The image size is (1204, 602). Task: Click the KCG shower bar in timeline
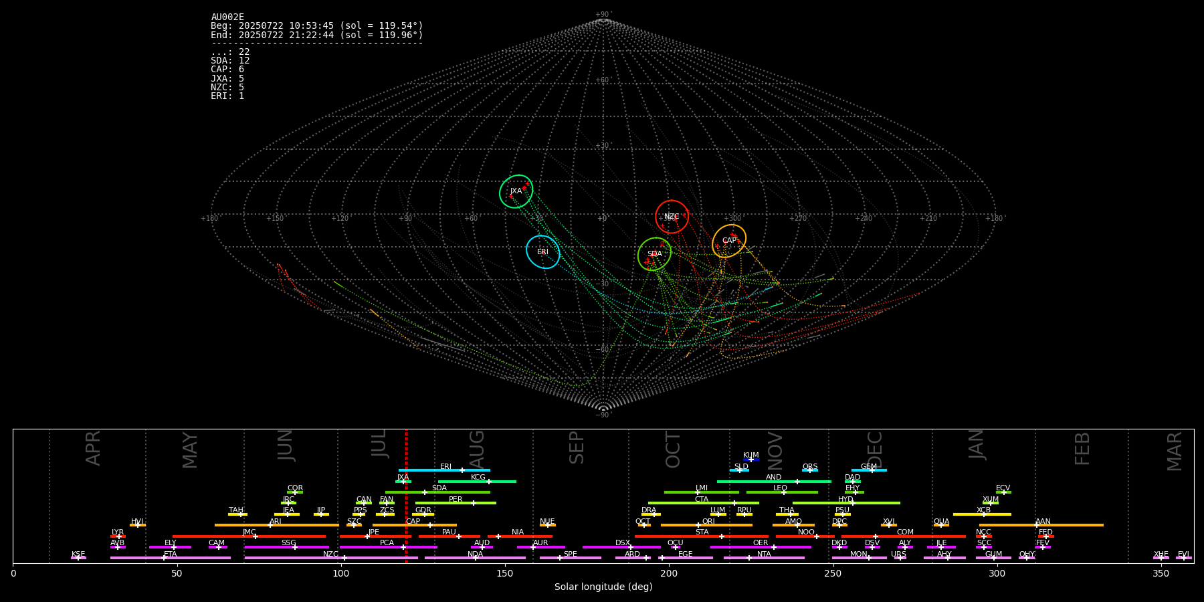[477, 481]
